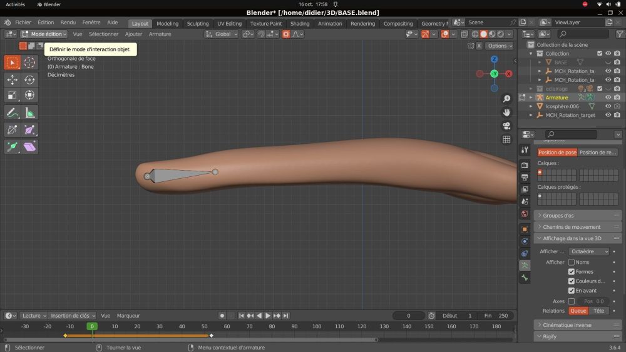Uncheck the Formes checkbox
This screenshot has height=352, width=626.
point(571,272)
